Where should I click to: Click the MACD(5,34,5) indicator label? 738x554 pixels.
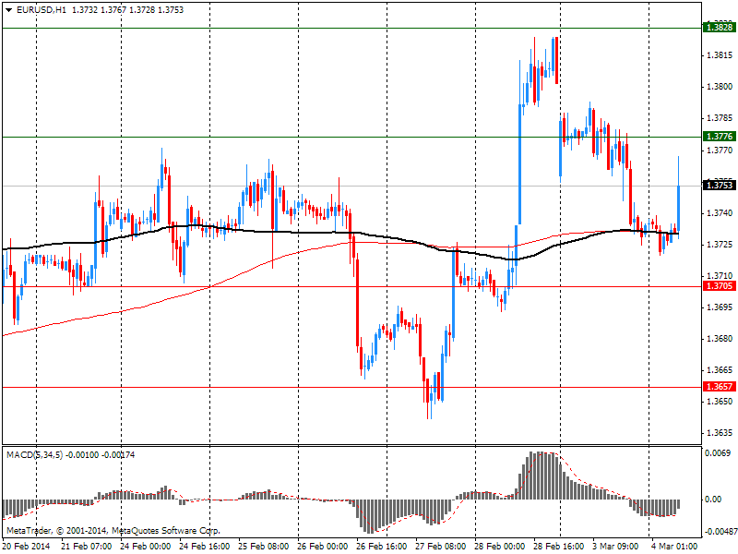(x=34, y=454)
